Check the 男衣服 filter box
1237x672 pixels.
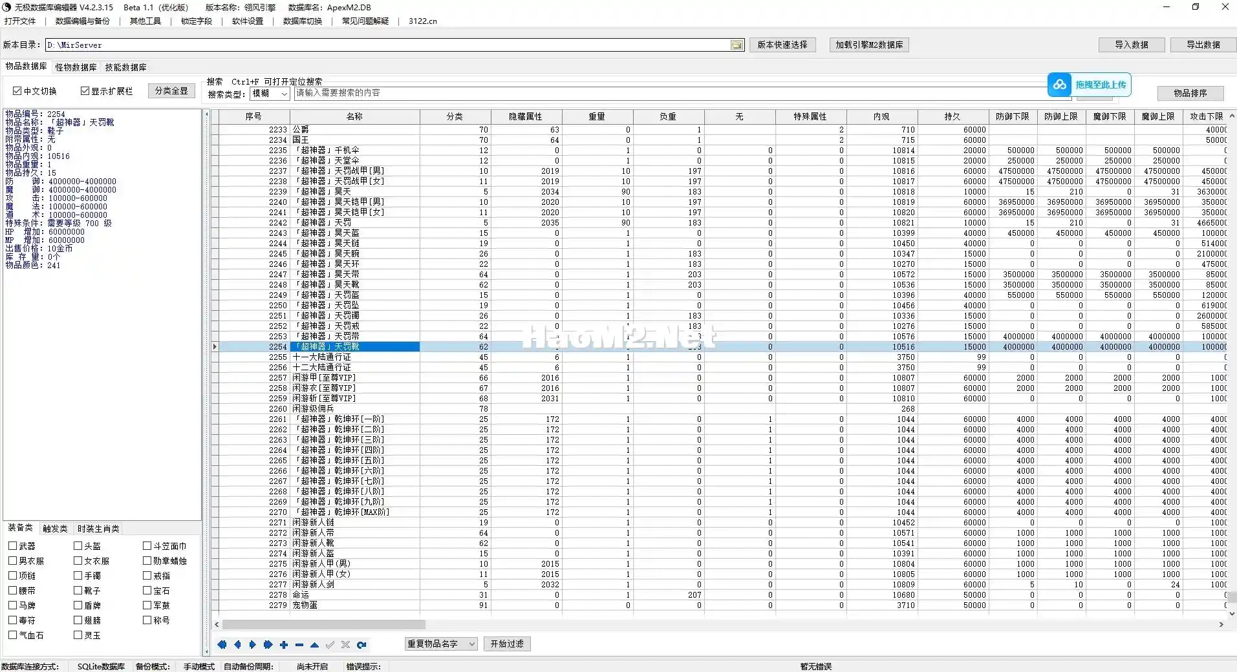point(12,561)
